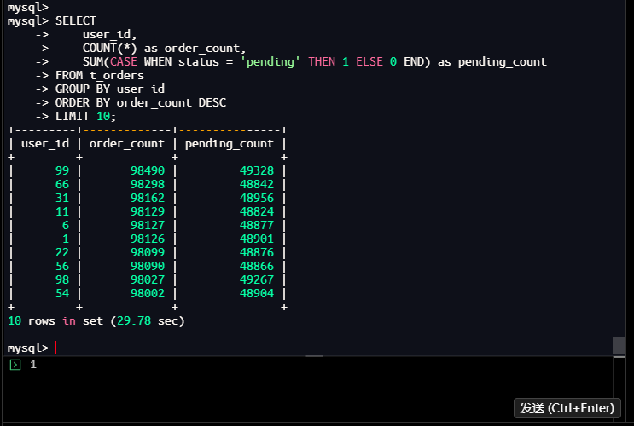The image size is (634, 426).
Task: Click the order_count value 98490
Action: click(148, 170)
